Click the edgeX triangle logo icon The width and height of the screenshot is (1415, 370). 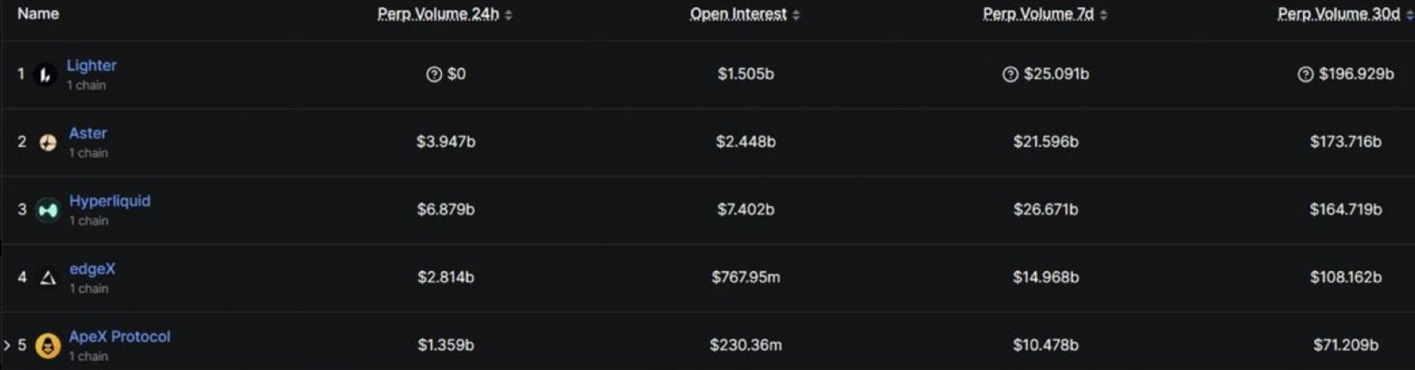[48, 278]
